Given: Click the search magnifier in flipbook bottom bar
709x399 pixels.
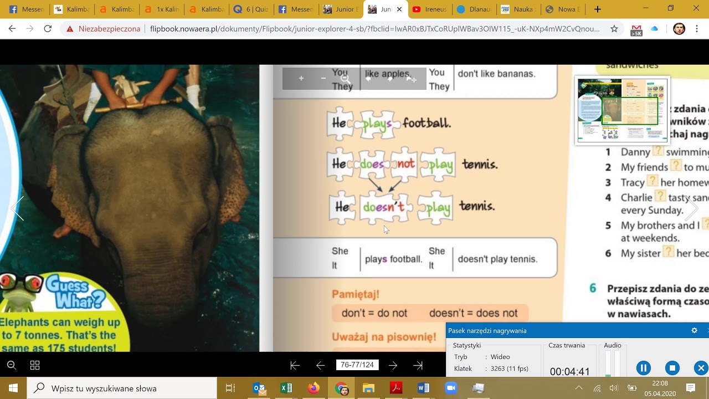Looking at the screenshot, I should pos(11,365).
